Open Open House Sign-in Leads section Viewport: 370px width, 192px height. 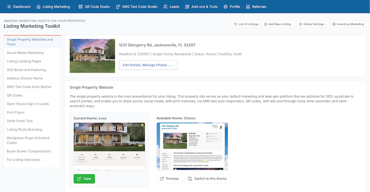point(28,104)
